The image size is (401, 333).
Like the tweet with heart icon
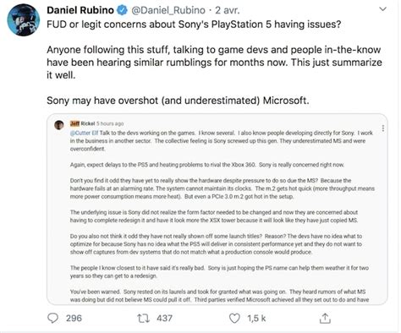point(234,319)
